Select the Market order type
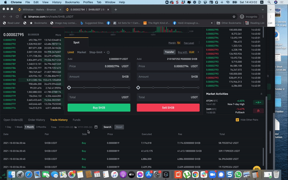 pyautogui.click(x=82, y=52)
